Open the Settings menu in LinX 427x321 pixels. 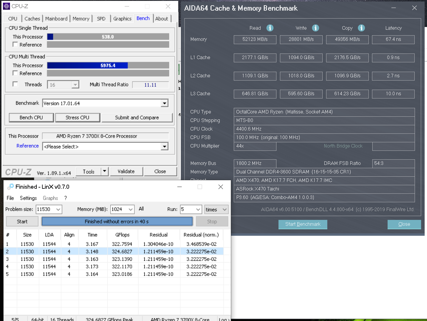[28, 198]
